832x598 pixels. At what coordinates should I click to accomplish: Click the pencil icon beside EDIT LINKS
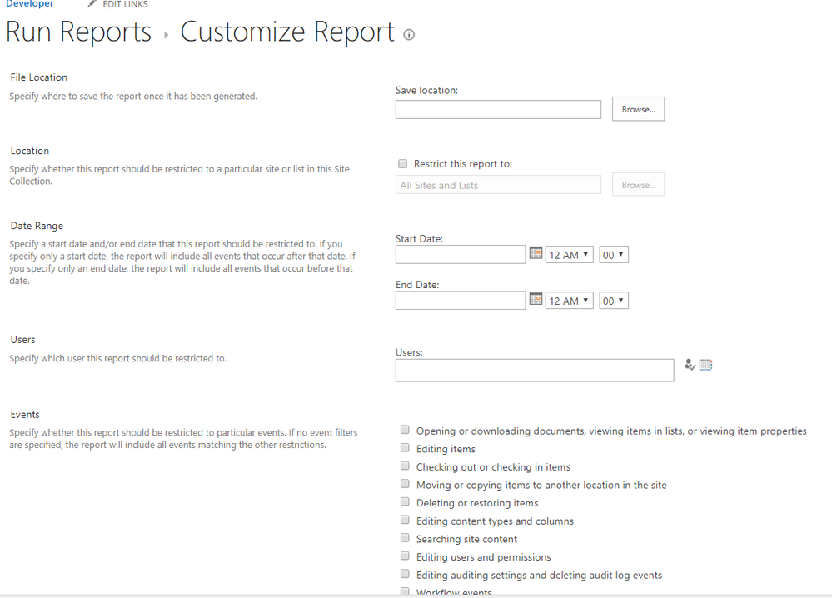[x=91, y=3]
